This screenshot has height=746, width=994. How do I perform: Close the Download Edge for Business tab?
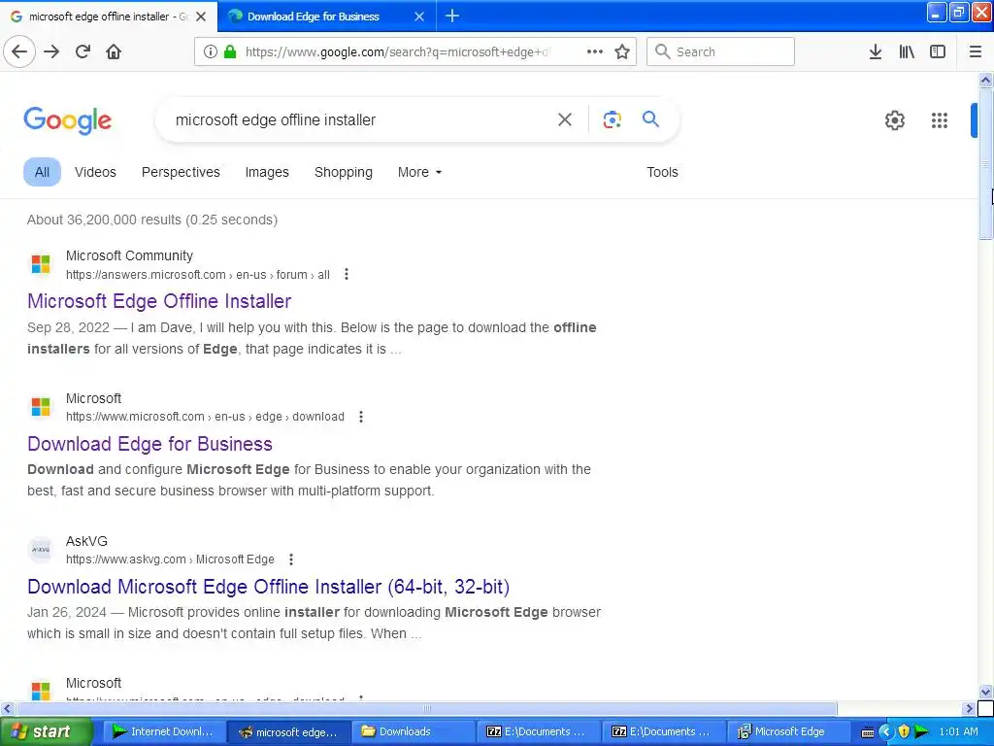pos(419,17)
